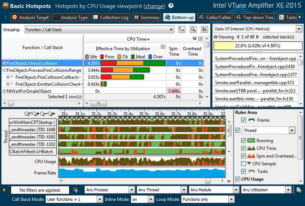Open the Analysis Type tab
The width and height of the screenshot is (305, 206).
tap(71, 17)
